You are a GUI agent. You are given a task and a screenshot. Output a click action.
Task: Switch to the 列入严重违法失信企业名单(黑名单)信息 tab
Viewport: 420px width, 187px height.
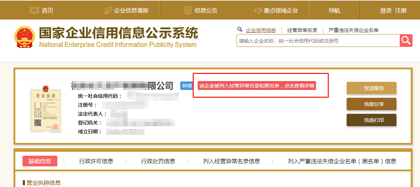[342, 161]
